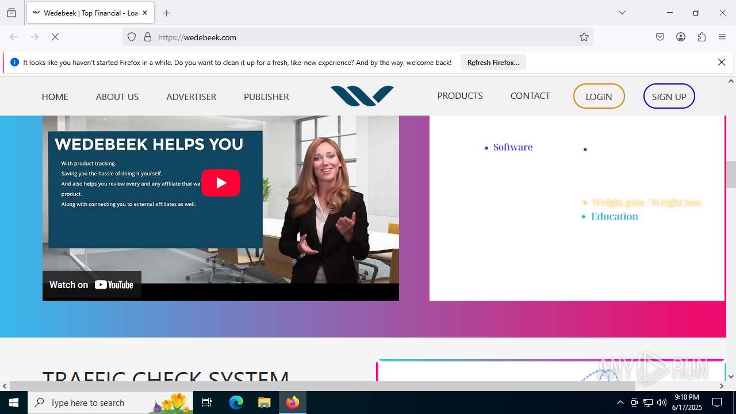
Task: Open the PRODUCTS nav item
Action: pos(460,95)
